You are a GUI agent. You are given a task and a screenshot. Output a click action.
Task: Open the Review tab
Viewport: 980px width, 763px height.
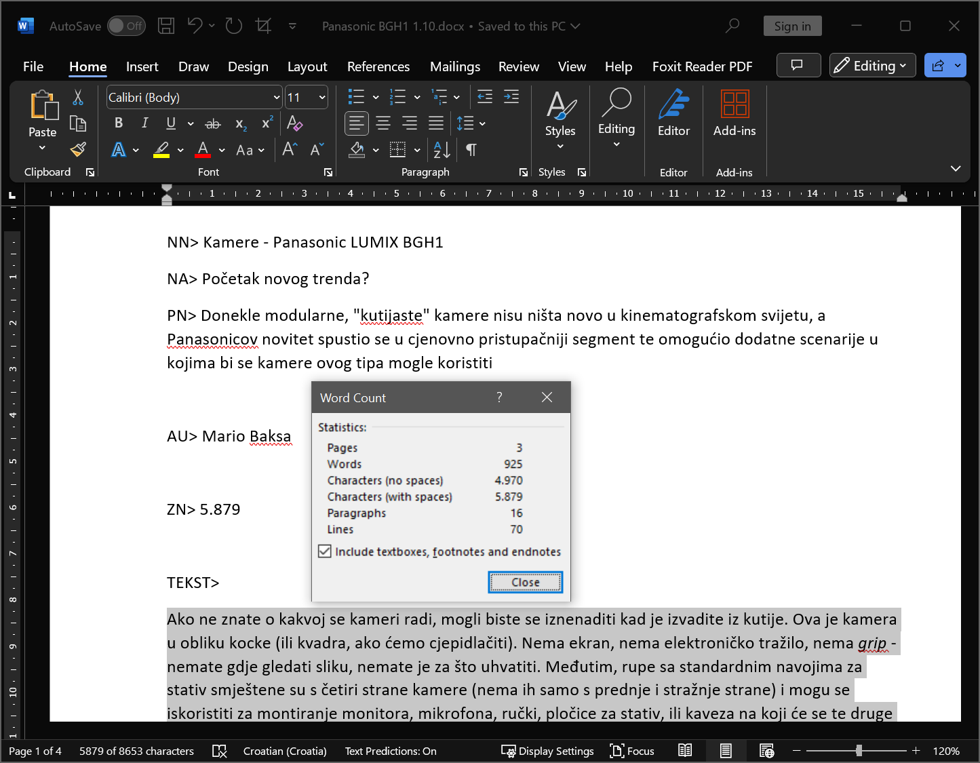[x=519, y=66]
